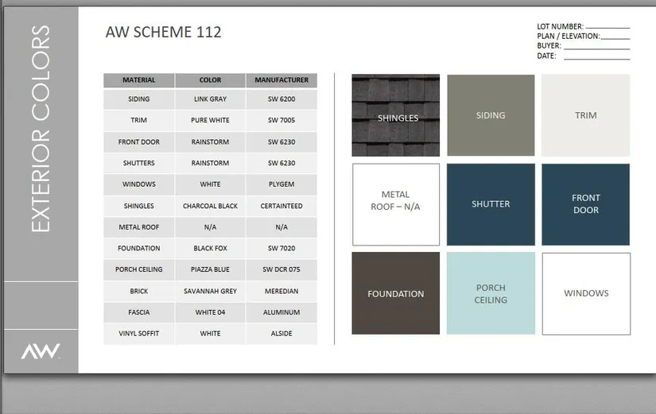The image size is (656, 414).
Task: Click the SW DCR 075 manufacturer cell
Action: [281, 269]
